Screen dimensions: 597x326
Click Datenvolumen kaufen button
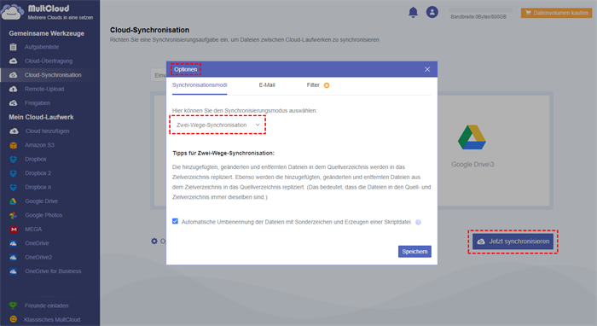pos(556,13)
